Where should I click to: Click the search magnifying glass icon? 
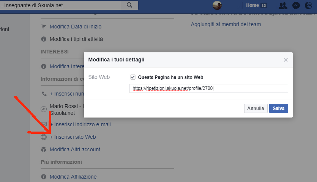(x=129, y=5)
